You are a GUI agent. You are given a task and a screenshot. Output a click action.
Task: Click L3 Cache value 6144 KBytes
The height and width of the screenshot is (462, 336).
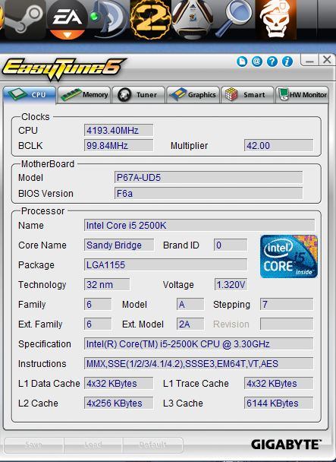278,403
